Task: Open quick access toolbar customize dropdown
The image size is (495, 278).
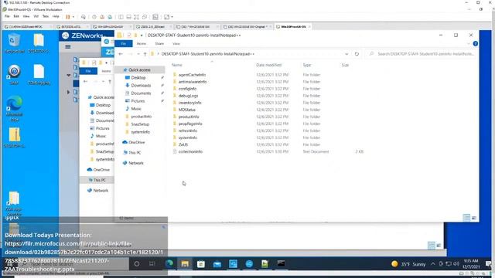Action: pyautogui.click(x=142, y=36)
